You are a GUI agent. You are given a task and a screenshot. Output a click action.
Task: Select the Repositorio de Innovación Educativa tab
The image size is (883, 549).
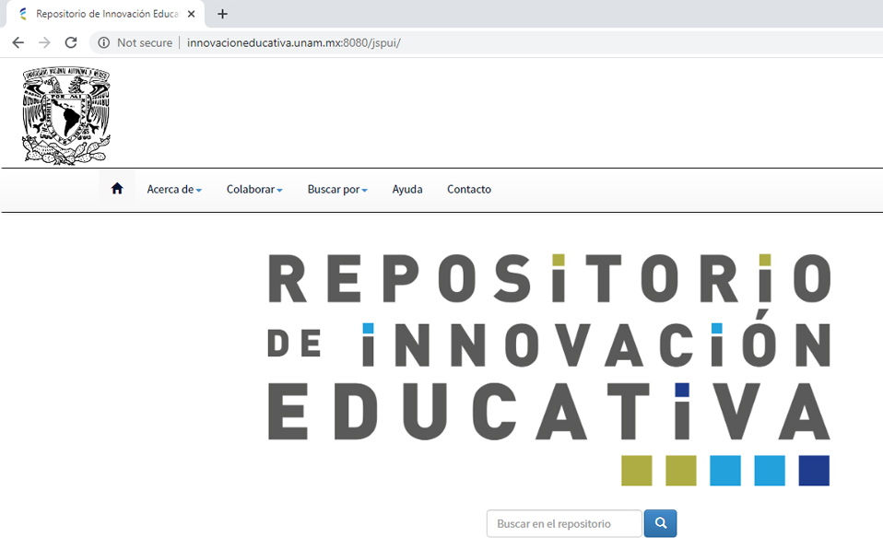click(x=106, y=14)
